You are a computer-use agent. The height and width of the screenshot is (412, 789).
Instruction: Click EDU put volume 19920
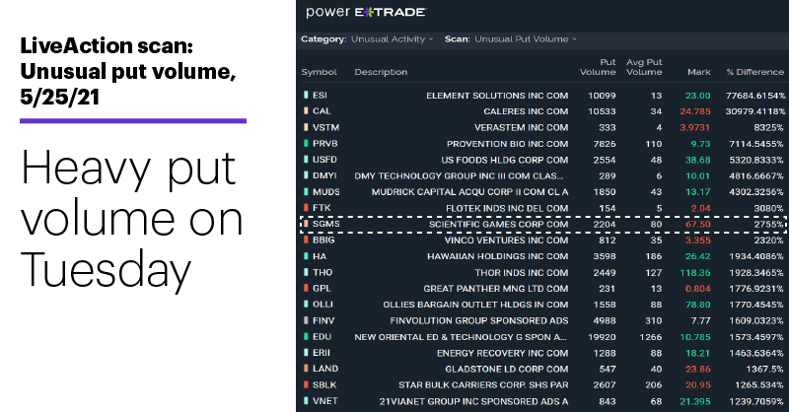[x=602, y=337]
